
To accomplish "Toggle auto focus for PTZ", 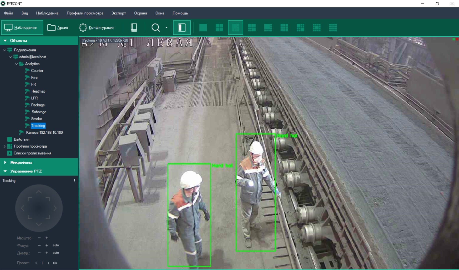I will click(x=56, y=245).
